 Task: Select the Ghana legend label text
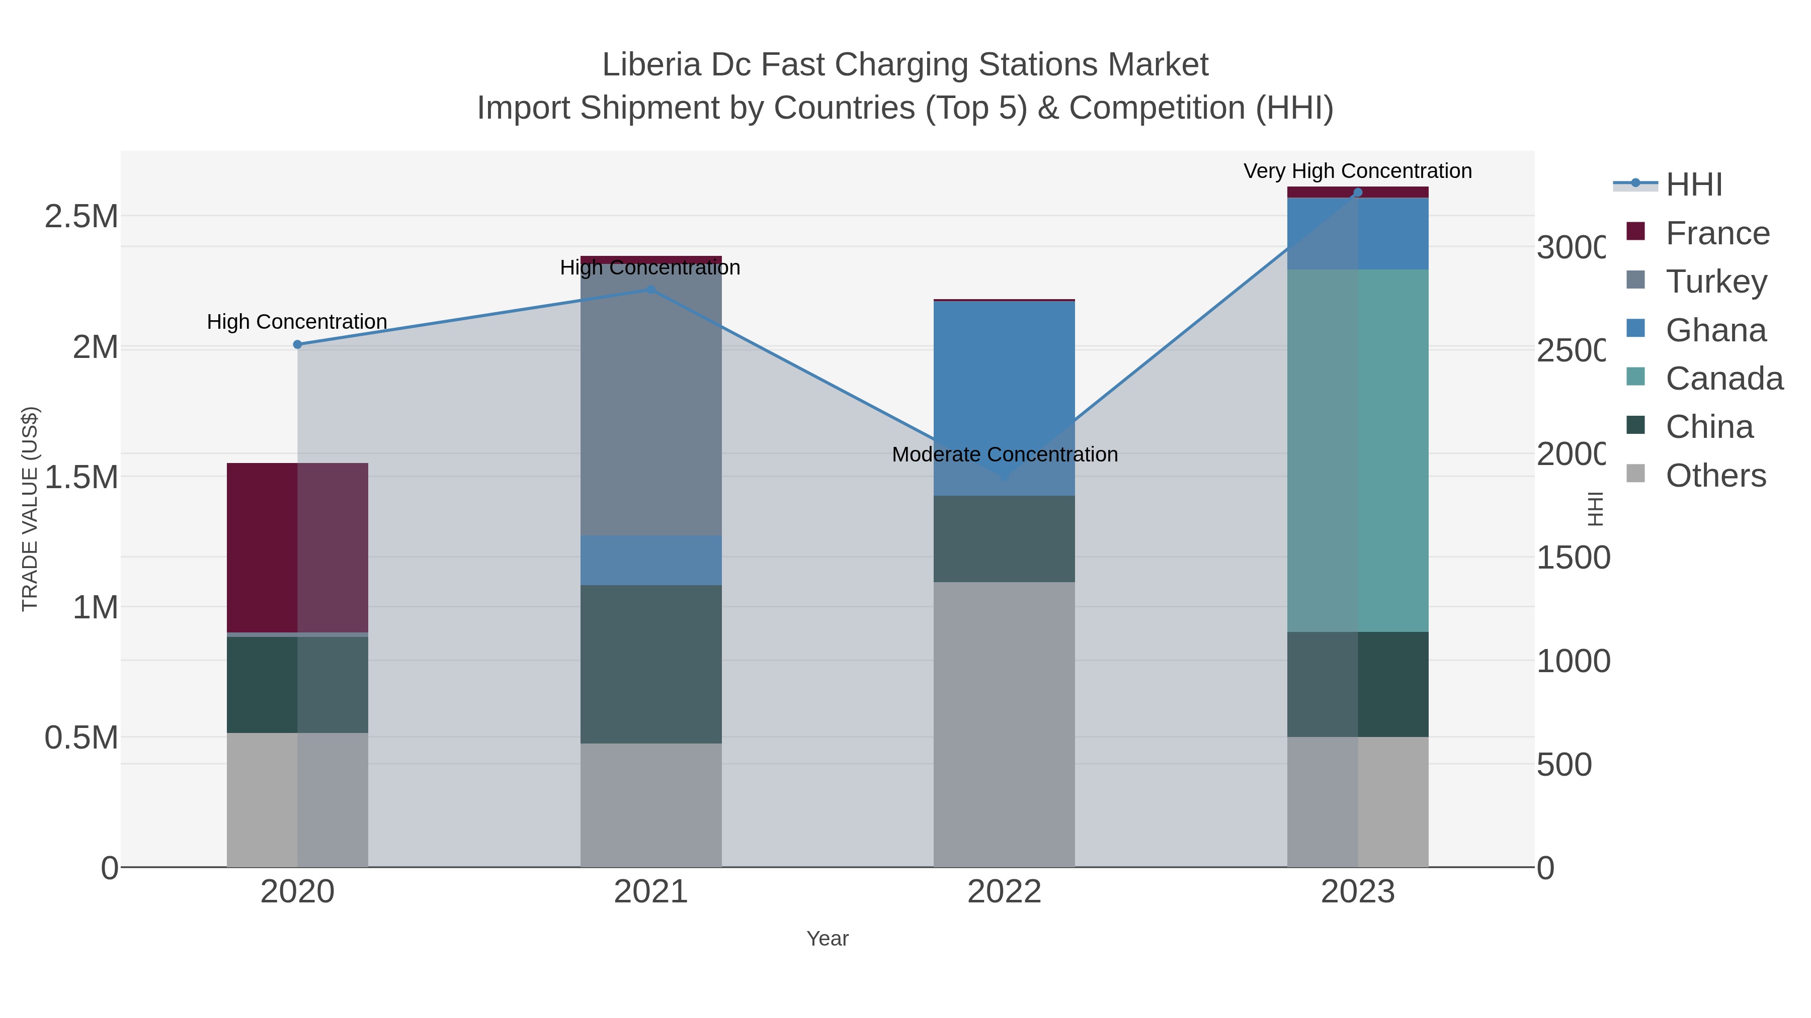[x=1716, y=329]
